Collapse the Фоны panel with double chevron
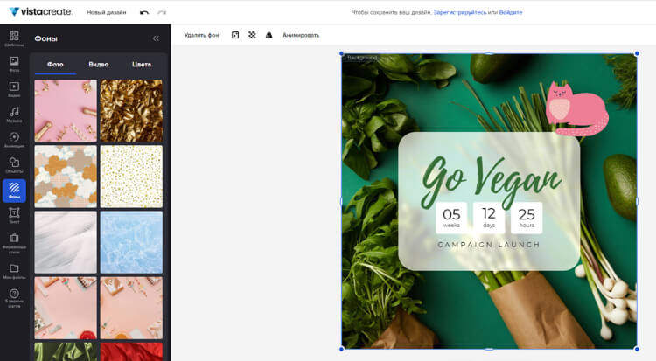The height and width of the screenshot is (361, 656). [156, 38]
